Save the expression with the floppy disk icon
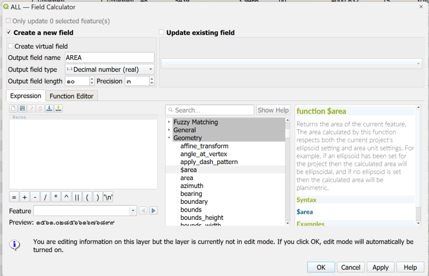429x276 pixels. tap(22, 108)
